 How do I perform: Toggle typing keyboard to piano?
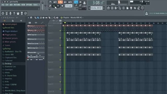tap(76, 2)
